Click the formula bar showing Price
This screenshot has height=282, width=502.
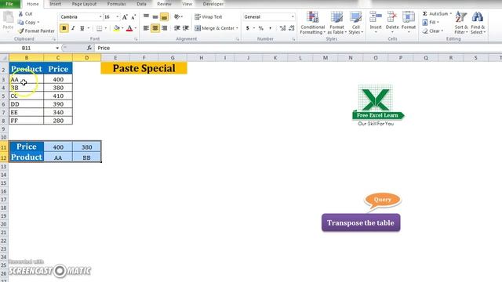298,48
